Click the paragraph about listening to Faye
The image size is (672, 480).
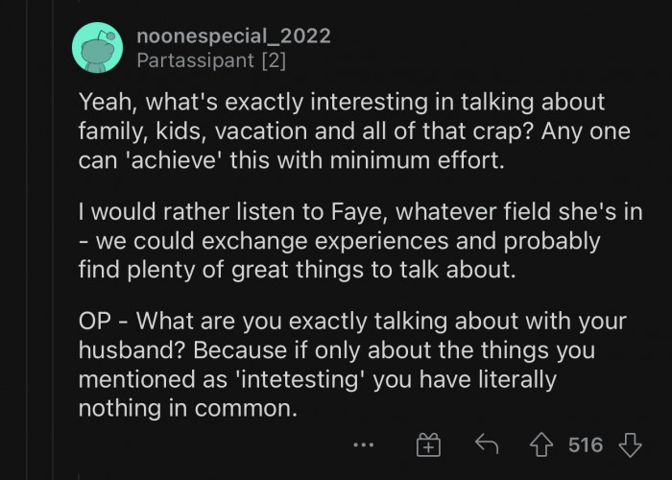pos(360,240)
